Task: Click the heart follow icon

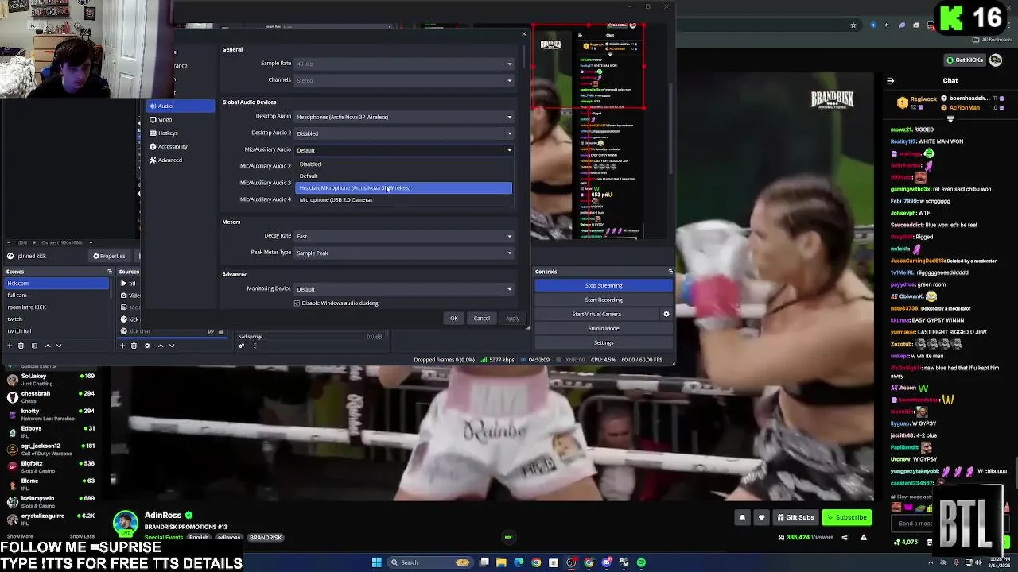Action: (761, 517)
